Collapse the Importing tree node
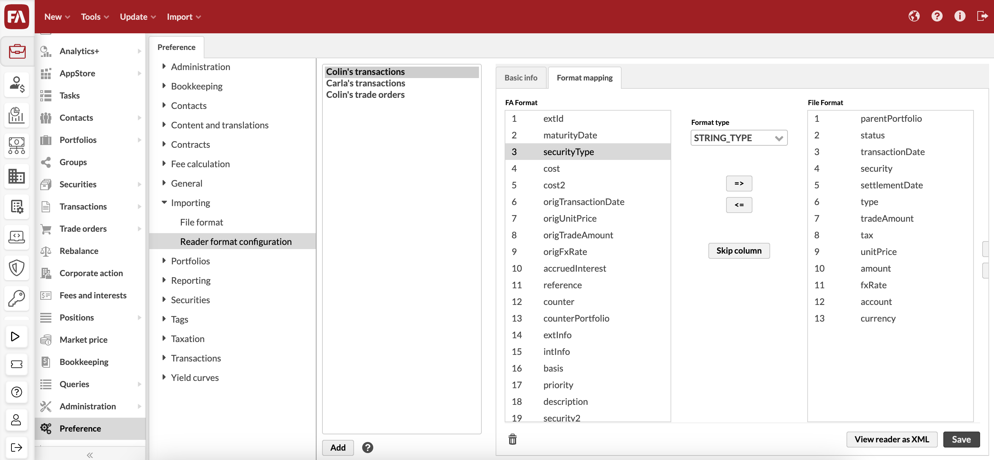This screenshot has width=994, height=460. point(164,203)
